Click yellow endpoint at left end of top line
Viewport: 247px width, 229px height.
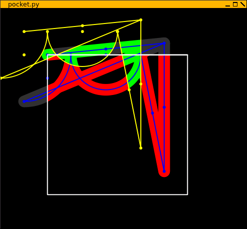[x=24, y=31]
